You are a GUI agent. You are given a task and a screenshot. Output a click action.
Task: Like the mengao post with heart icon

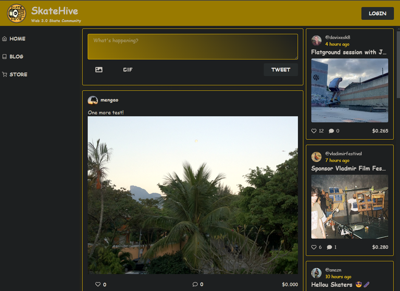pyautogui.click(x=97, y=284)
